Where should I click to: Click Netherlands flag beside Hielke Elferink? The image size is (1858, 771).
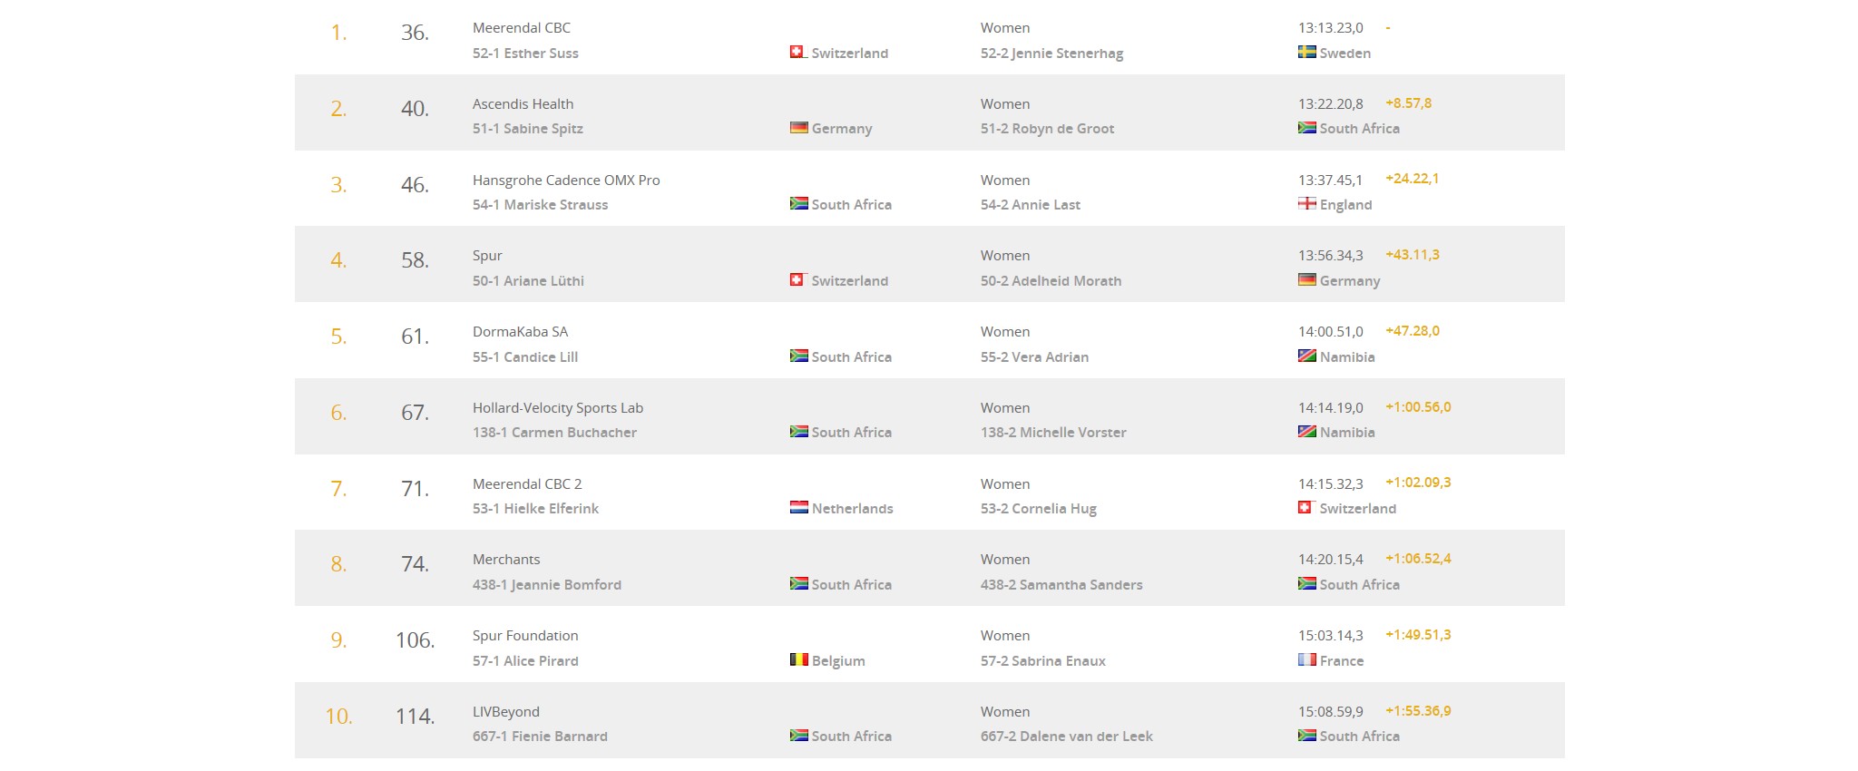pos(798,508)
